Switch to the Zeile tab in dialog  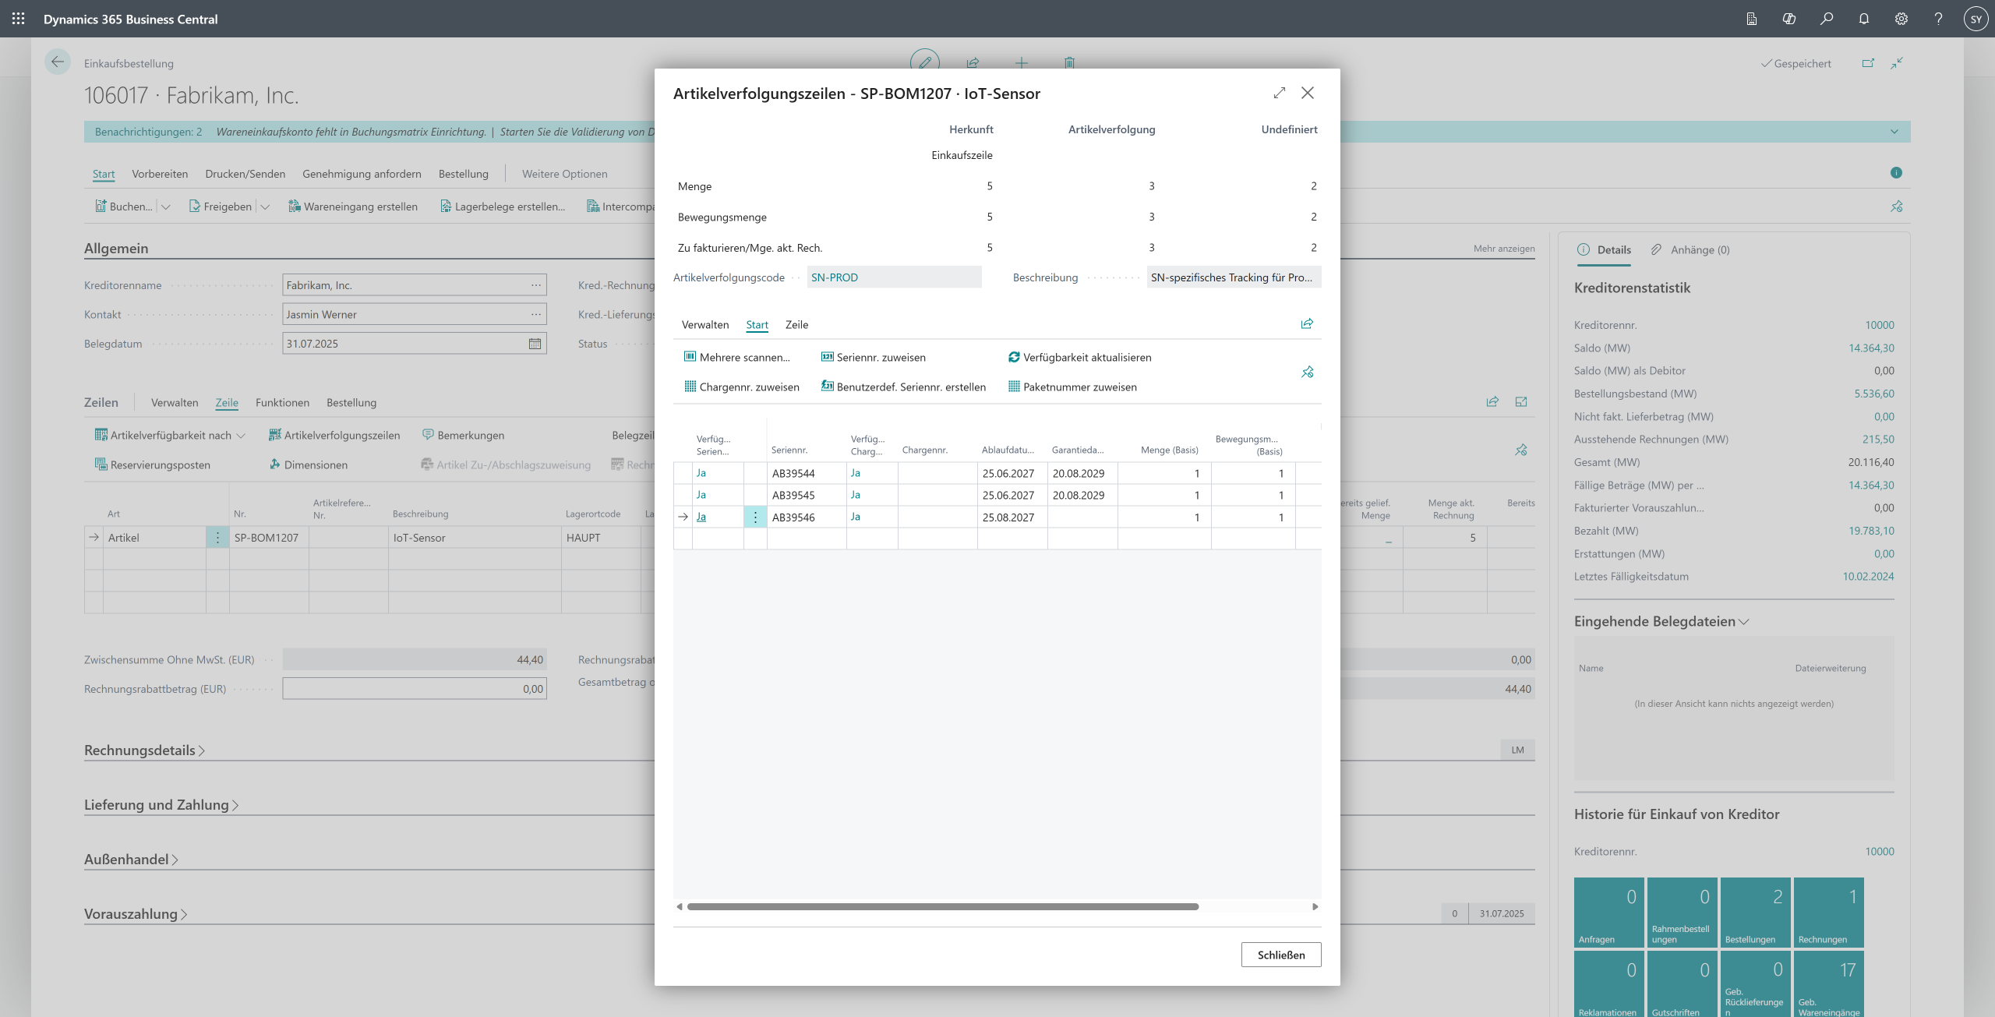pos(796,324)
